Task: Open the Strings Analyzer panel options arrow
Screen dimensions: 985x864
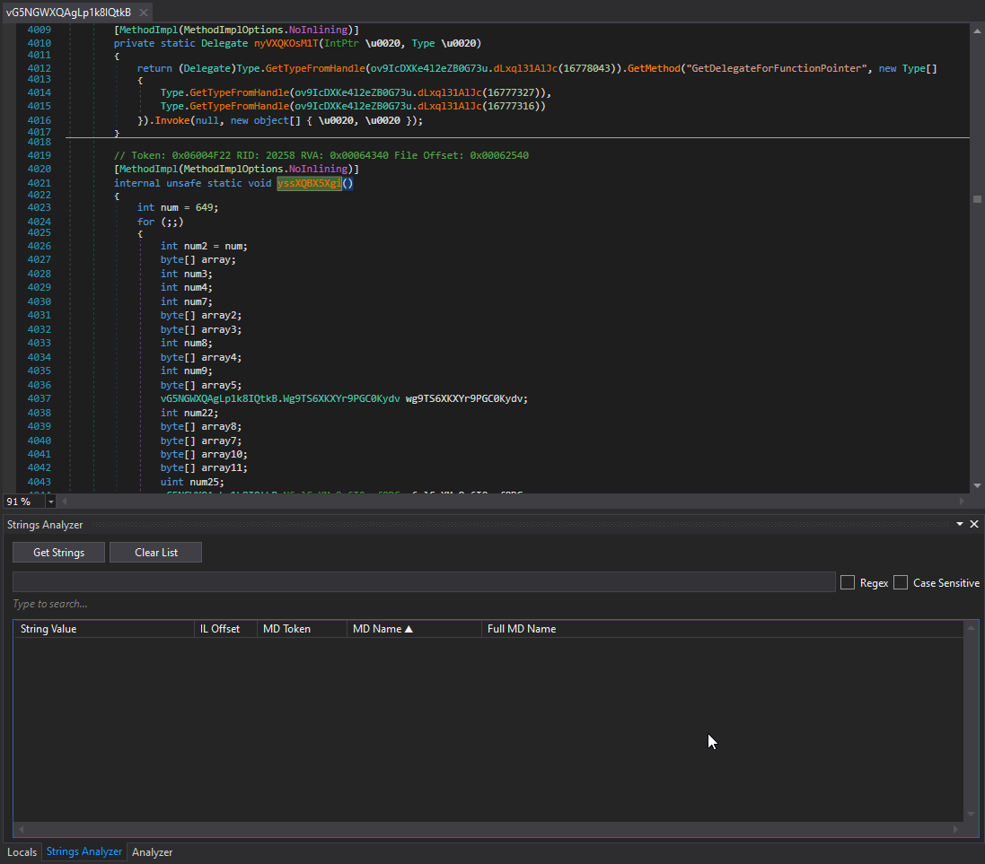Action: point(960,524)
